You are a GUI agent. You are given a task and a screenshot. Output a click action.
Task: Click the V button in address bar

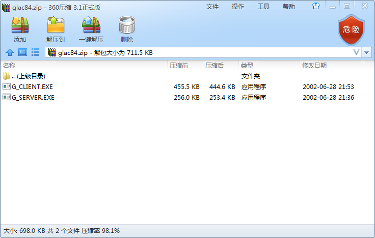(x=356, y=52)
